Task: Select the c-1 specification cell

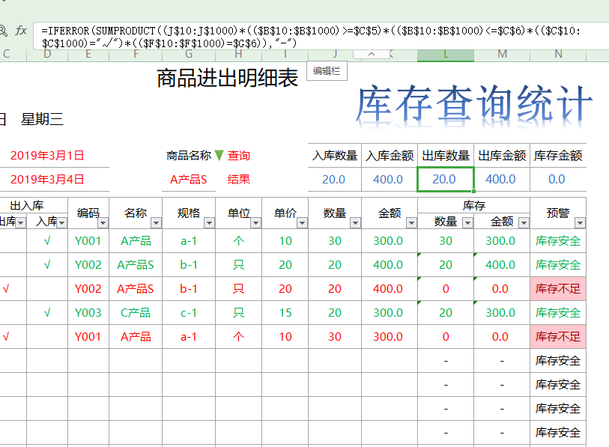Action: point(189,313)
